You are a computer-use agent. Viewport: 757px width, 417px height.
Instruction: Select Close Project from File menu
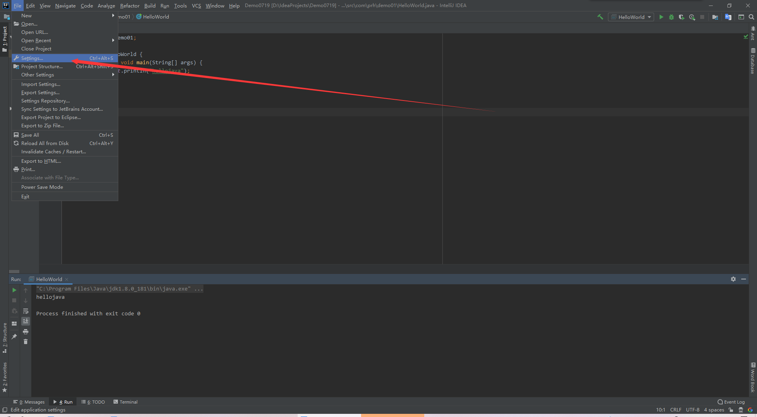[65, 49]
